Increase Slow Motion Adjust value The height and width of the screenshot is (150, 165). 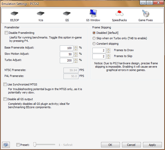click(76, 53)
